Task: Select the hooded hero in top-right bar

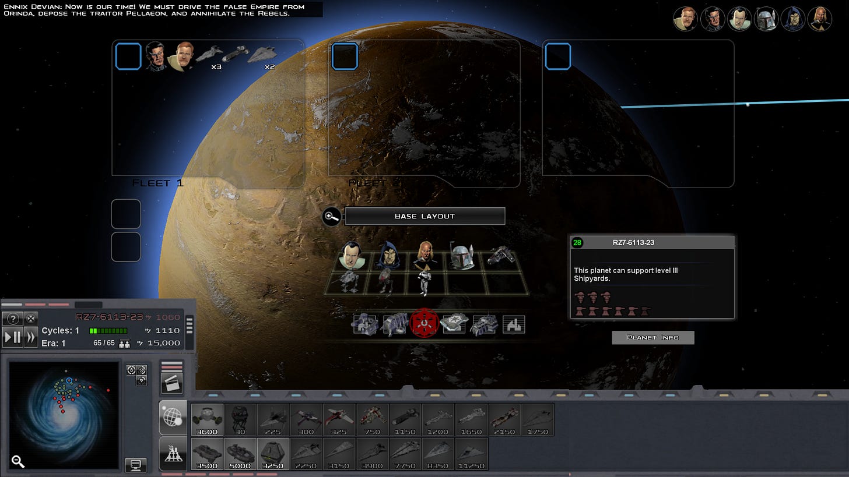Action: coord(793,19)
